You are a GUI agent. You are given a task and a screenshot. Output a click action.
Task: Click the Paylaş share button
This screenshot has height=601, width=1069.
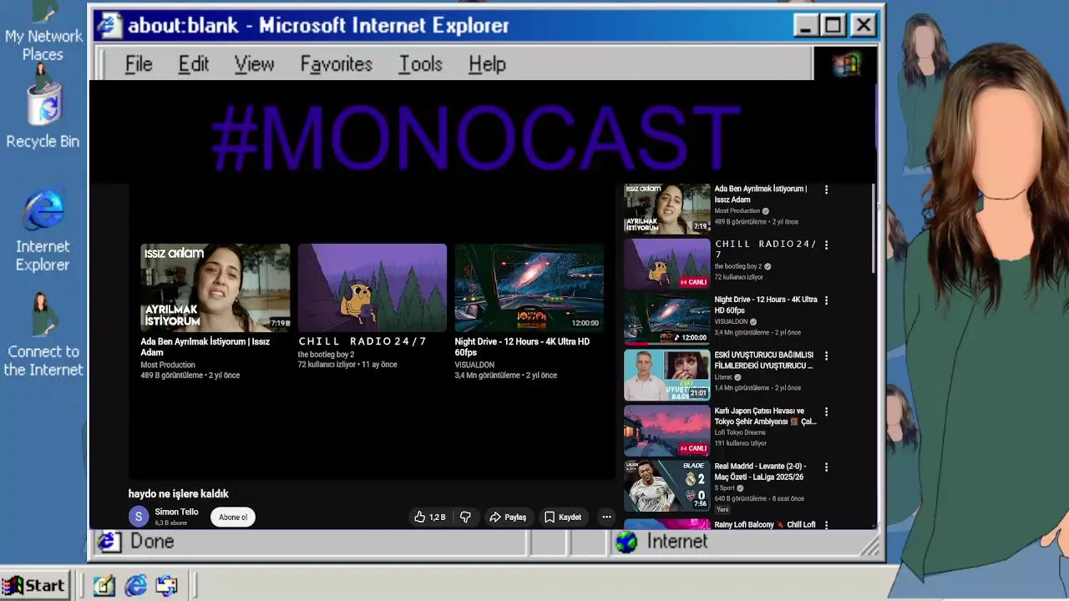click(x=508, y=518)
